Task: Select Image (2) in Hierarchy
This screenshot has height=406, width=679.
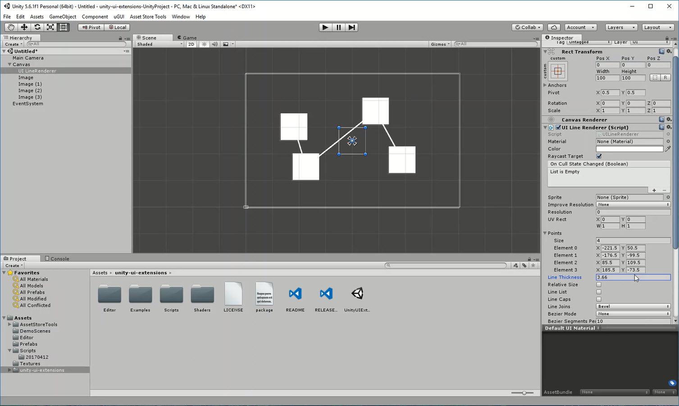Action: 30,91
